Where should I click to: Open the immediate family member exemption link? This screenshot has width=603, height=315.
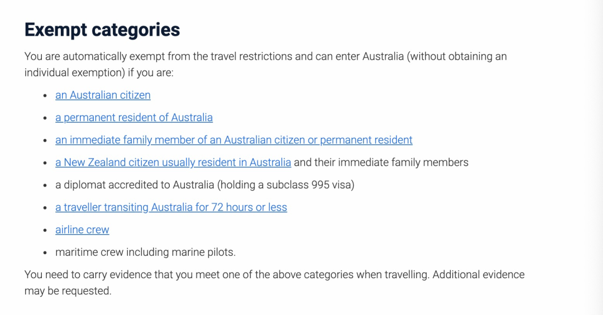pyautogui.click(x=234, y=140)
